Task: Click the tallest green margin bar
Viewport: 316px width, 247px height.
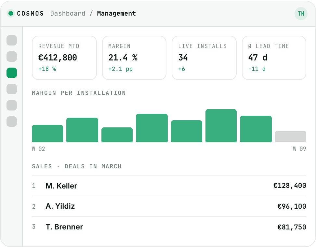Action: 221,126
